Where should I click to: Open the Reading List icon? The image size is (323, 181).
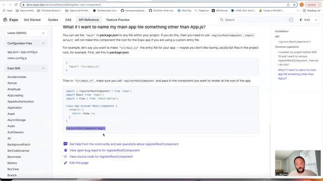304,11
